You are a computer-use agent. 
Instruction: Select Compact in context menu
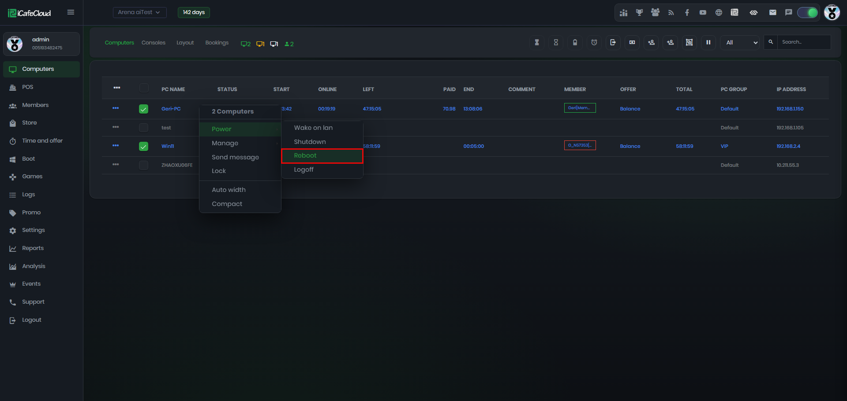pyautogui.click(x=240, y=204)
